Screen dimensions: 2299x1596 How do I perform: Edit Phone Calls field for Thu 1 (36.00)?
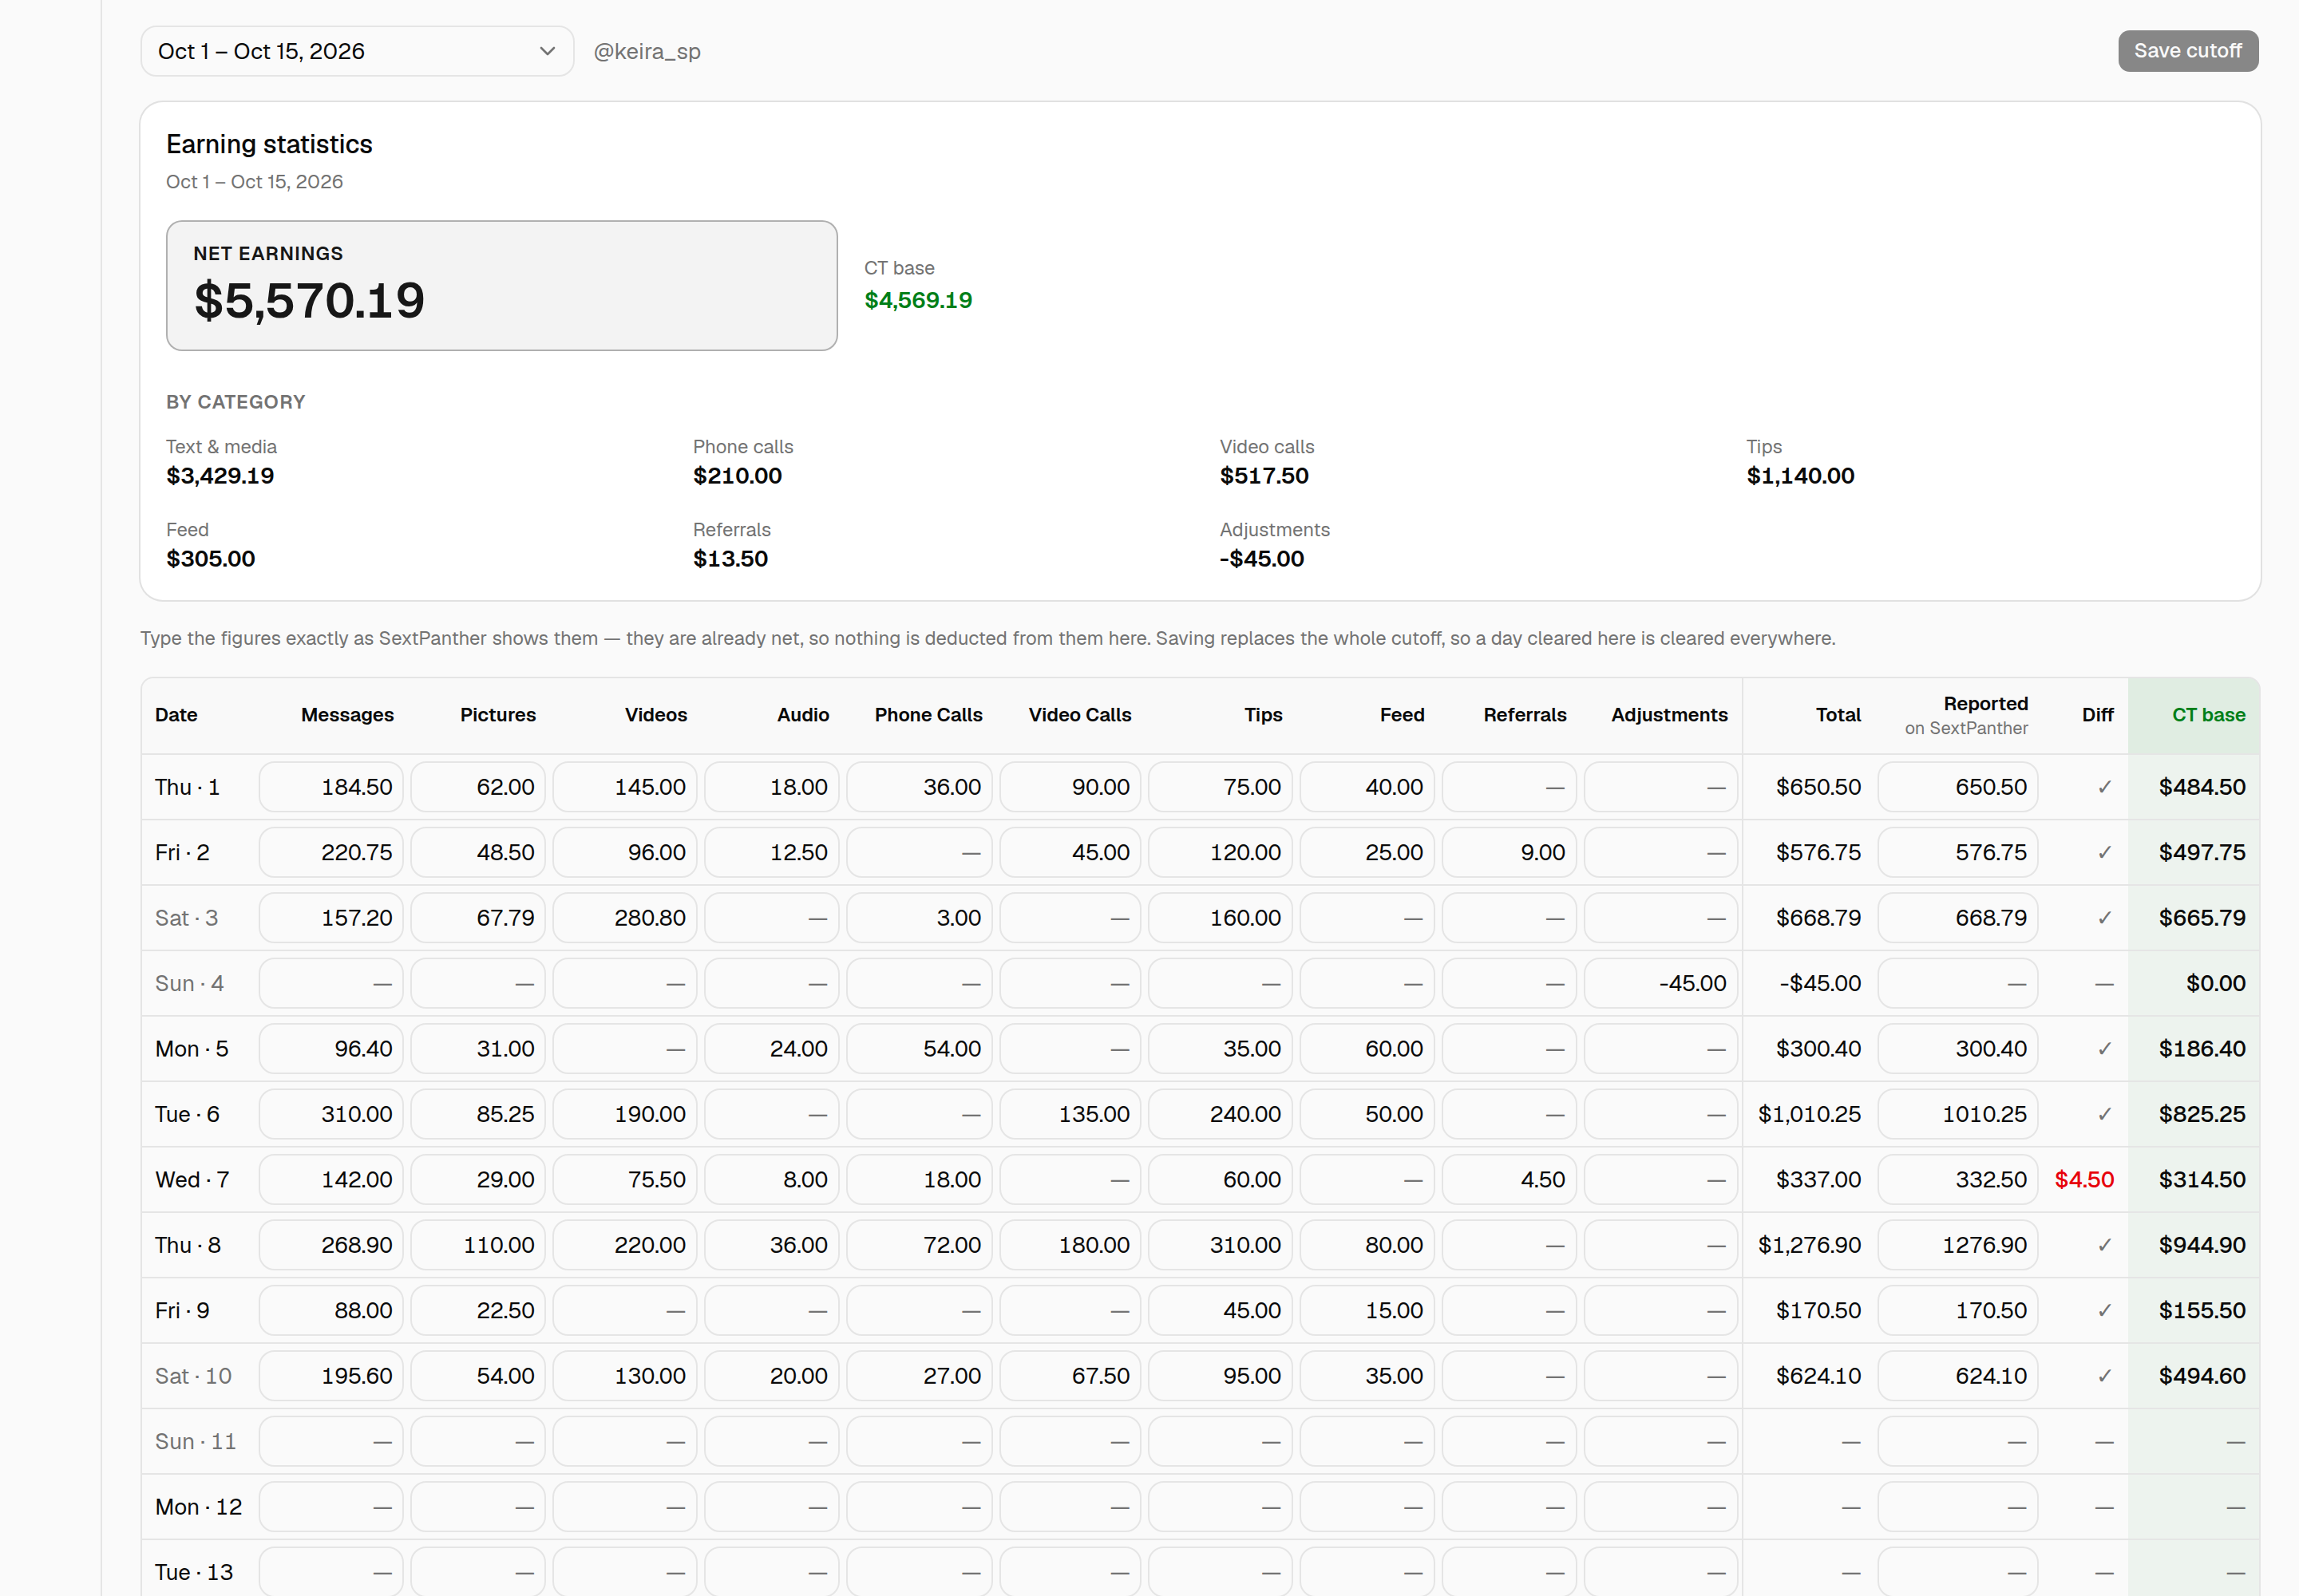[920, 787]
